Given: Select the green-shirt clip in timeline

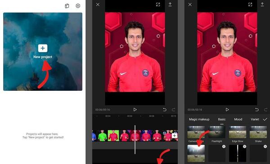Looking at the screenshot, I should pyautogui.click(x=102, y=136).
